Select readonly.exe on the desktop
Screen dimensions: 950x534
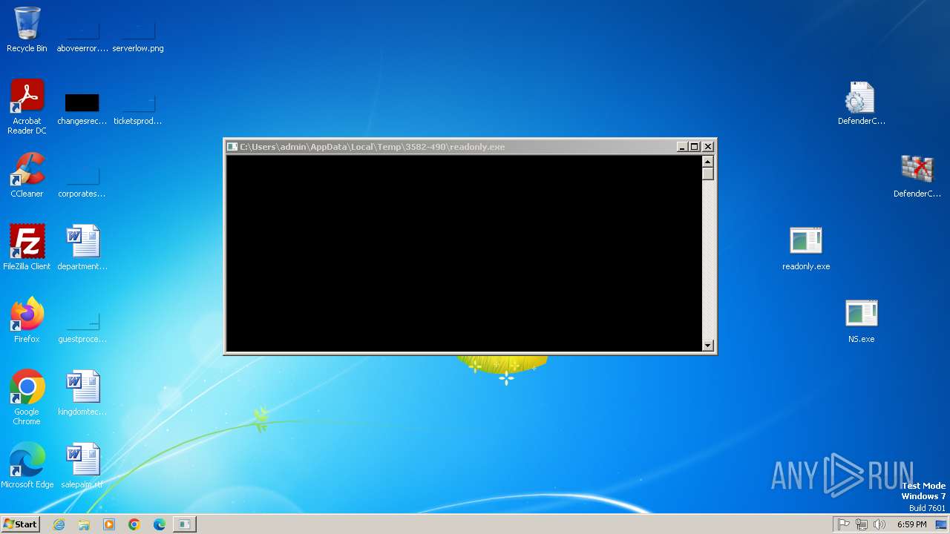pyautogui.click(x=806, y=248)
